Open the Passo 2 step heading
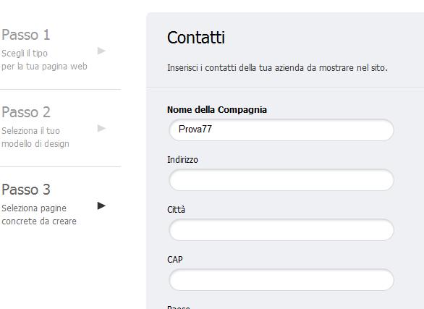This screenshot has height=309, width=424. point(26,112)
